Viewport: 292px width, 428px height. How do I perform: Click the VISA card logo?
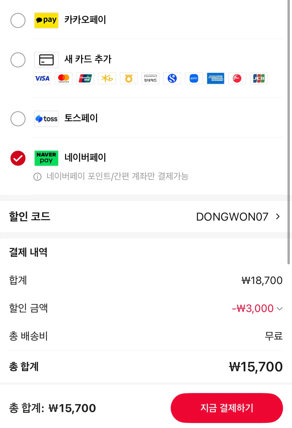42,78
